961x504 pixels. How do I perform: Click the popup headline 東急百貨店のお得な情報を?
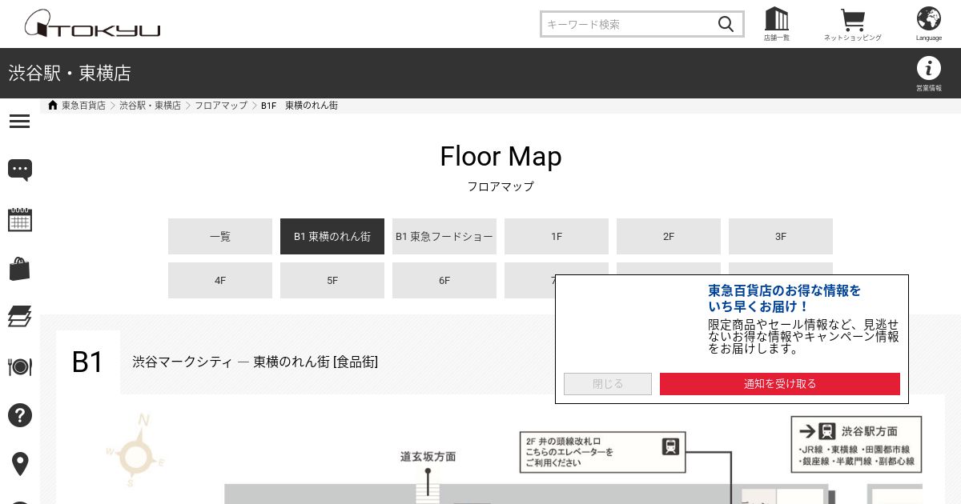coord(785,290)
